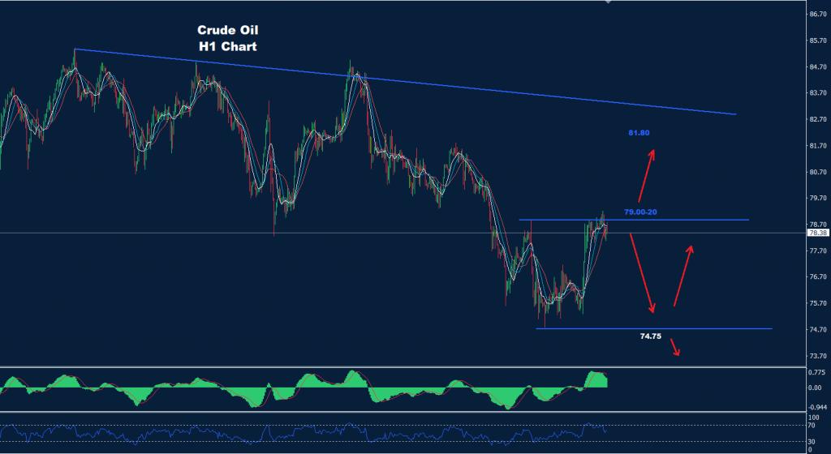Click the 75.70 price axis label
Viewport: 831px width, 454px height.
pyautogui.click(x=818, y=303)
